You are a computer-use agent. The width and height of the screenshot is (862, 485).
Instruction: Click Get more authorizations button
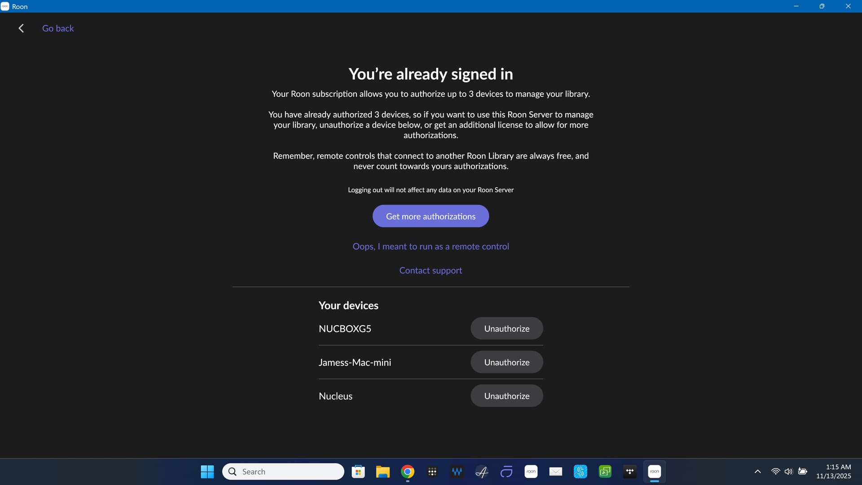(x=431, y=216)
